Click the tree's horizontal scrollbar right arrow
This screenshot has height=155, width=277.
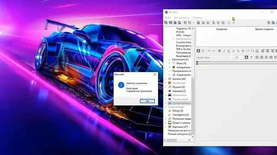coord(189,140)
